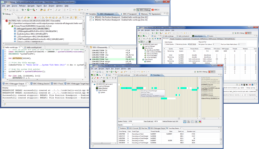Switch to the Expressions tab
Image resolution: width=259 pixels, height=149 pixels.
point(155,14)
